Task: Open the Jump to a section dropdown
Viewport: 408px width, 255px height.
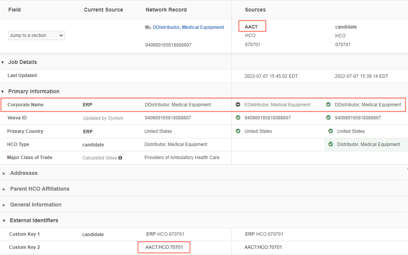Action: click(37, 35)
